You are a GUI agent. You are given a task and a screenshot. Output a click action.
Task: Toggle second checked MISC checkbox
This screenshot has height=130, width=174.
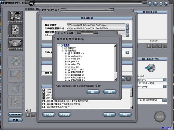coord(44,98)
